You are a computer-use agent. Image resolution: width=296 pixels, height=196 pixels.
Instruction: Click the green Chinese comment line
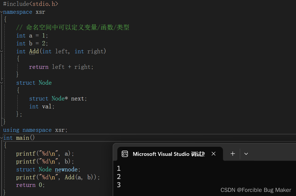(x=72, y=28)
